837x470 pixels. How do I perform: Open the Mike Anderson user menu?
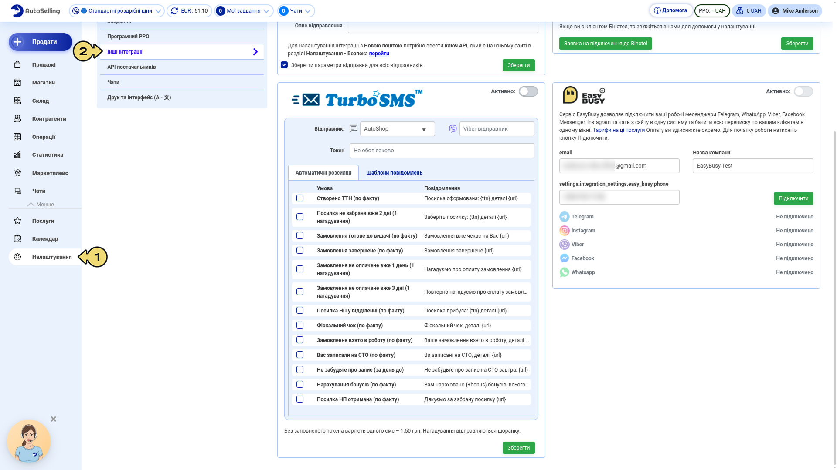pyautogui.click(x=795, y=11)
